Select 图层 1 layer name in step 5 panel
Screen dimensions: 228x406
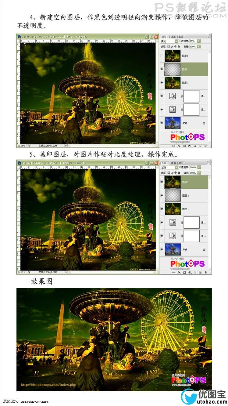pos(185,209)
